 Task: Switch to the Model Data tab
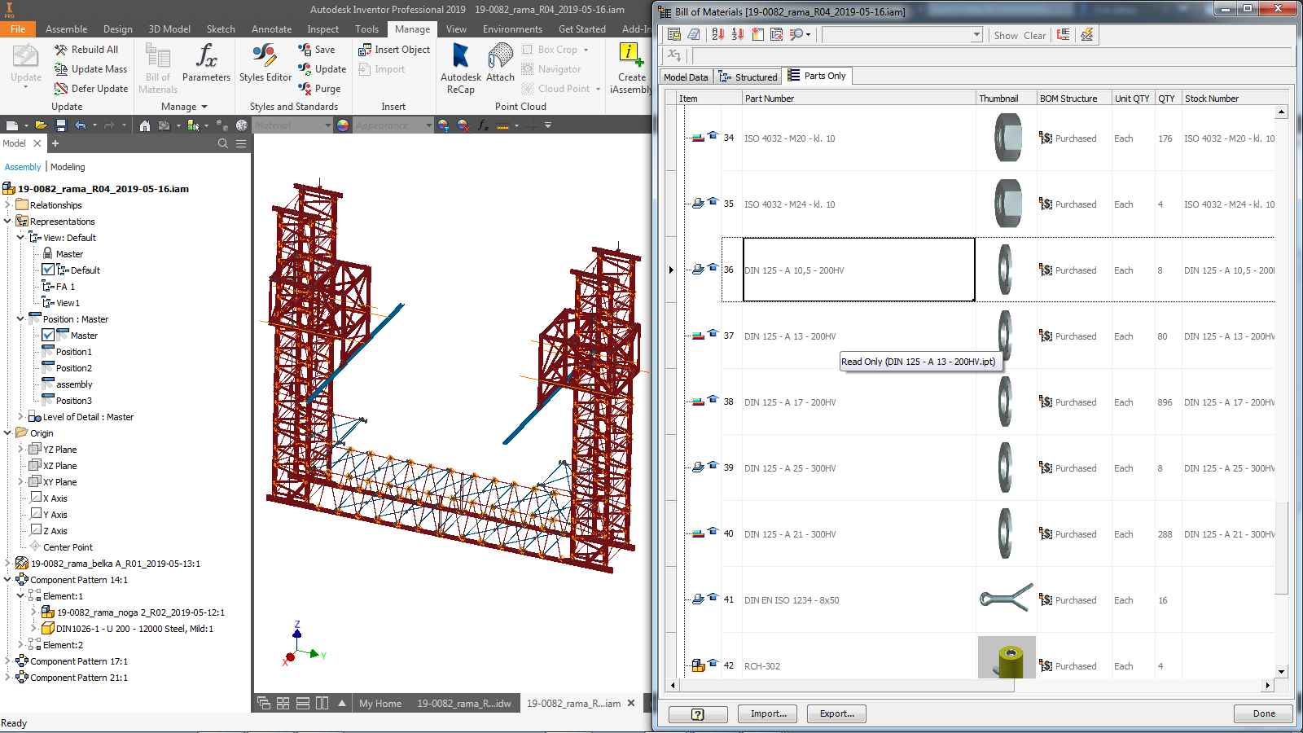pos(686,77)
